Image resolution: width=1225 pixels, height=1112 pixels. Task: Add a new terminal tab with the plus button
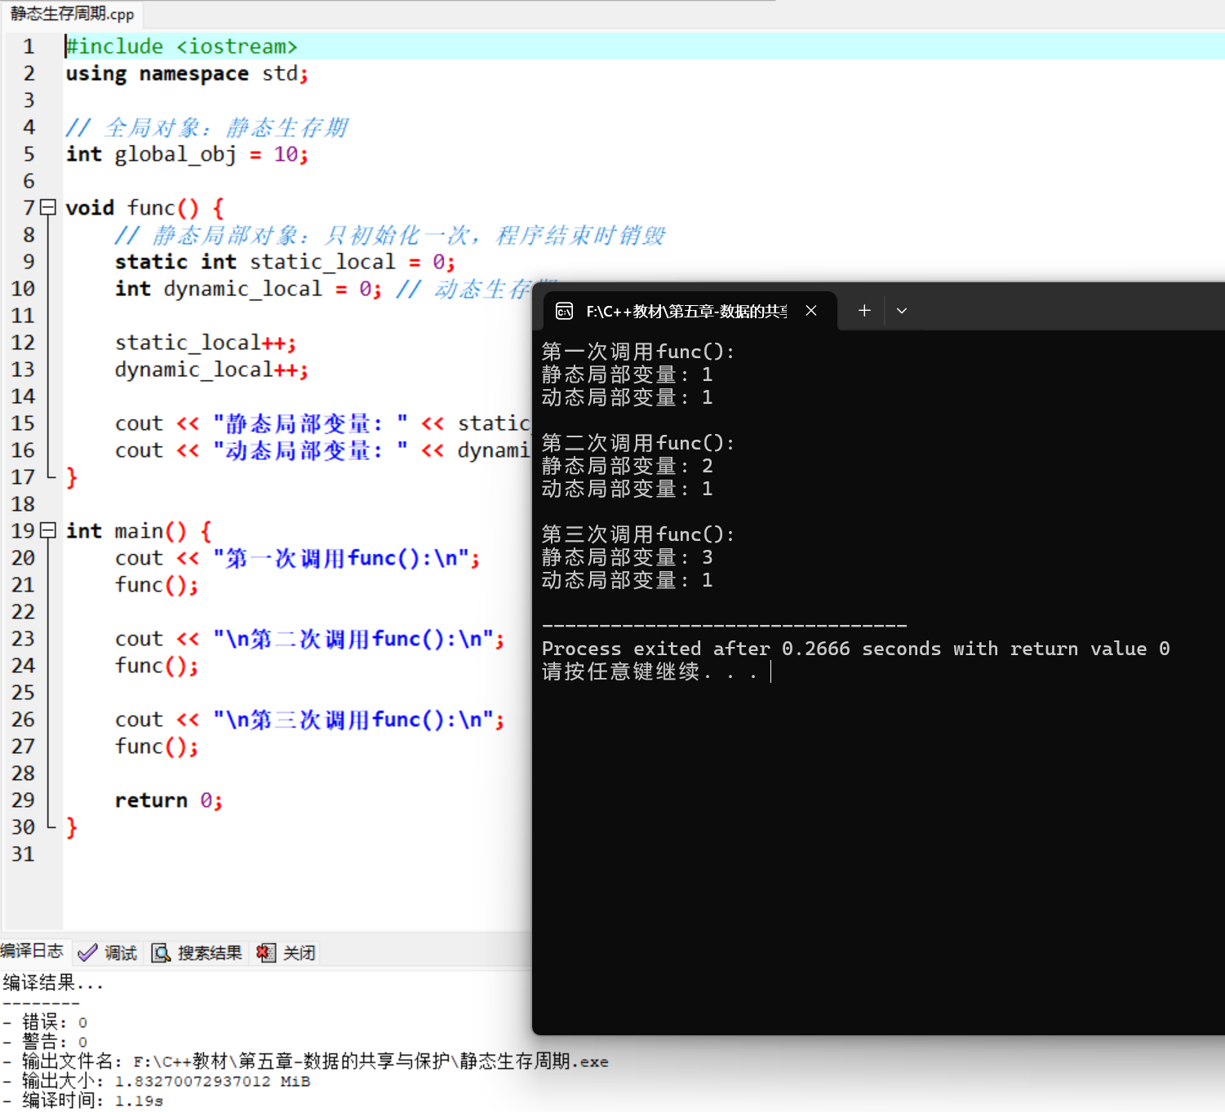click(864, 311)
